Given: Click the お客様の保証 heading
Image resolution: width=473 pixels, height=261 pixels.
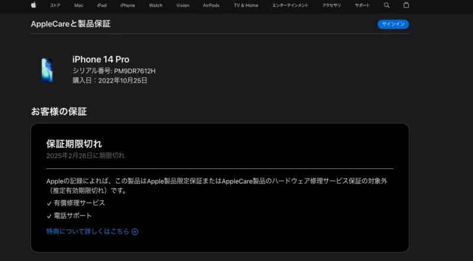Looking at the screenshot, I should (59, 112).
